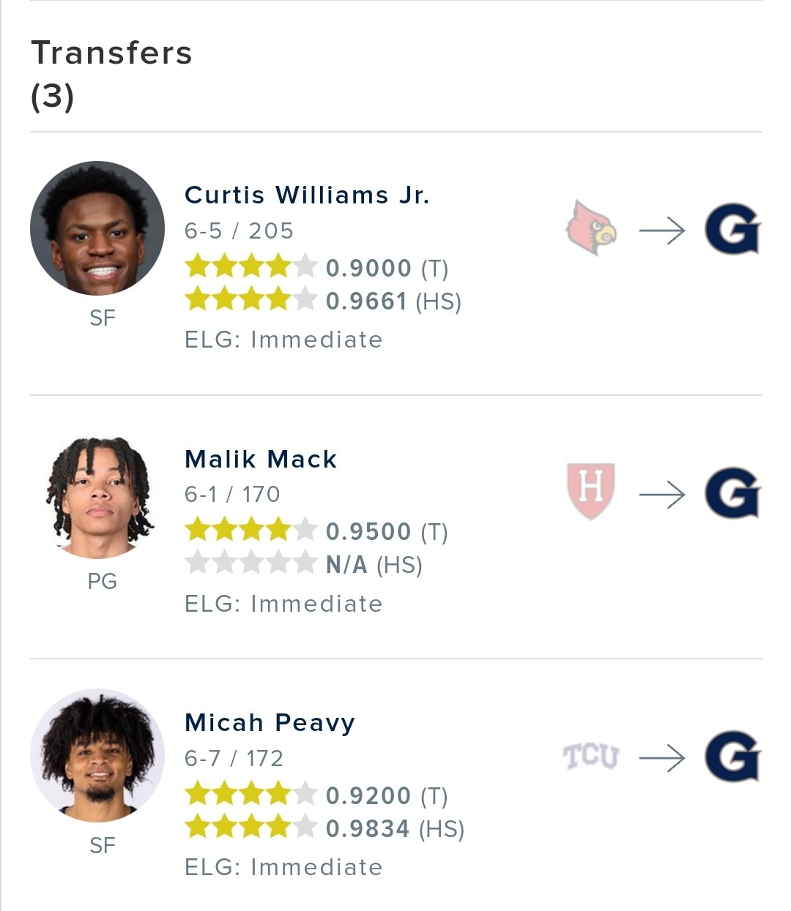Click the arrow next to TCU logo
Viewport: 791px width, 911px height.
662,759
